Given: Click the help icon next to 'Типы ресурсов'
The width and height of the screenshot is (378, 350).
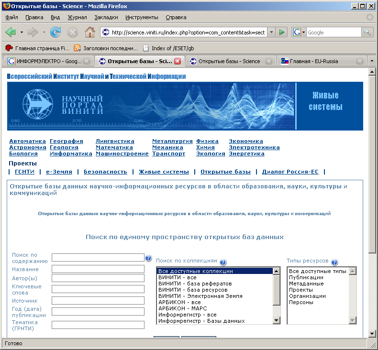Looking at the screenshot, I should point(334,262).
